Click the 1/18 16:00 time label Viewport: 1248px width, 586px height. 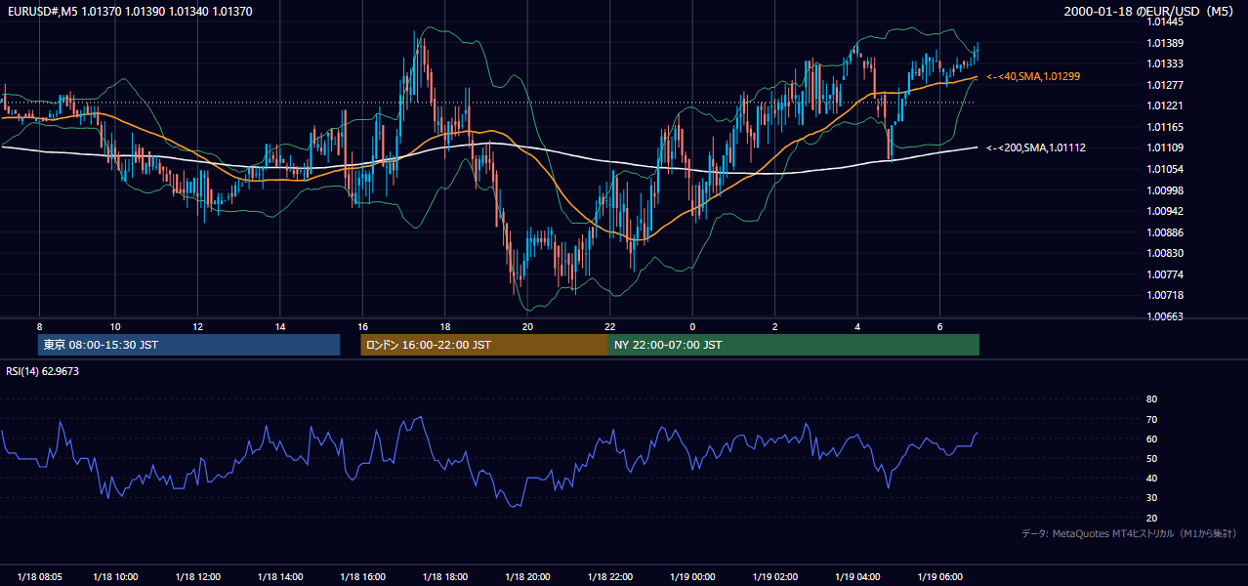362,576
